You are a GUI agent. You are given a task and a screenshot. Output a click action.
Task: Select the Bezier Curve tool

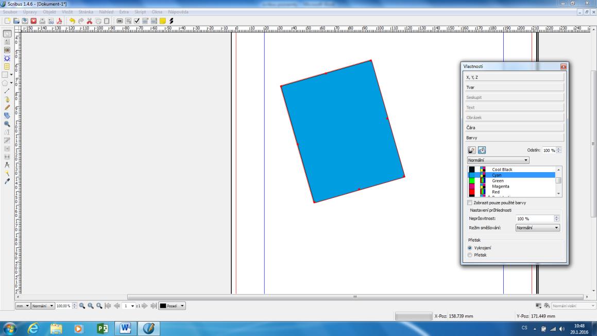7,99
